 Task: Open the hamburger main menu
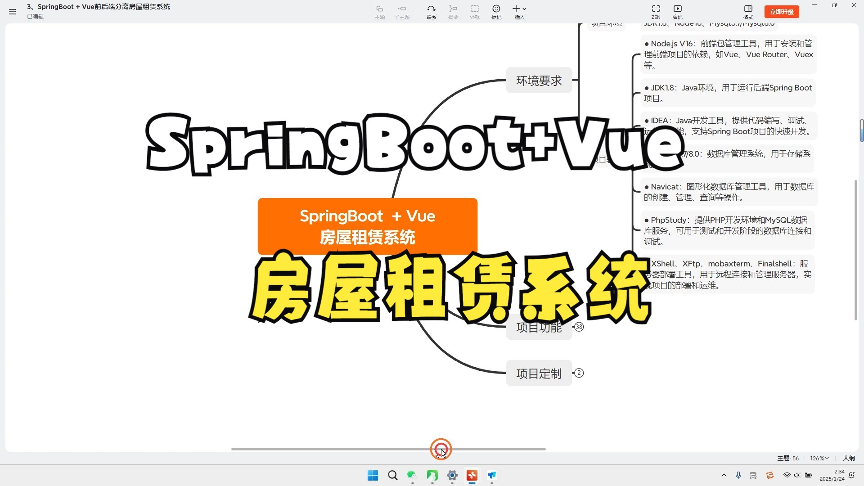point(13,12)
